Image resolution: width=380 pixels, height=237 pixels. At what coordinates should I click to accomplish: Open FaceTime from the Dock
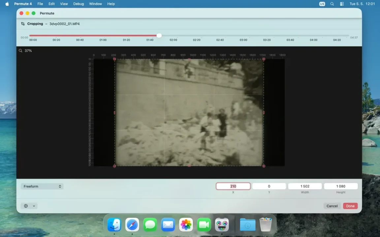pos(204,224)
